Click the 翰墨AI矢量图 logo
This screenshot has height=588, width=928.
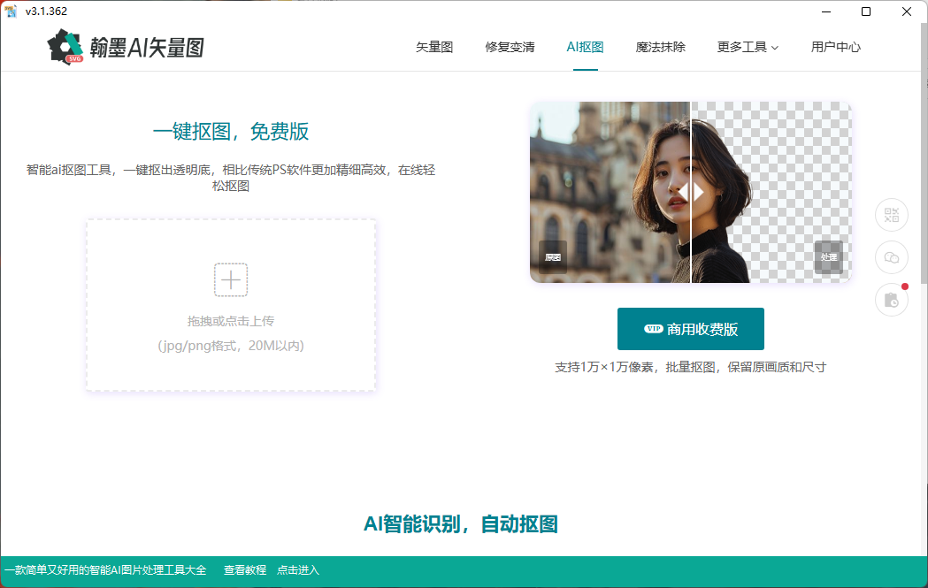point(127,47)
